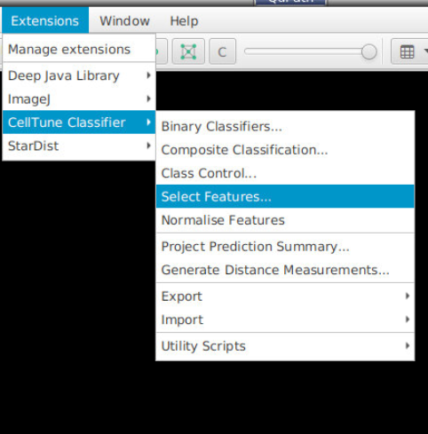Open the Extensions menu
Image resolution: width=428 pixels, height=434 pixels.
45,20
